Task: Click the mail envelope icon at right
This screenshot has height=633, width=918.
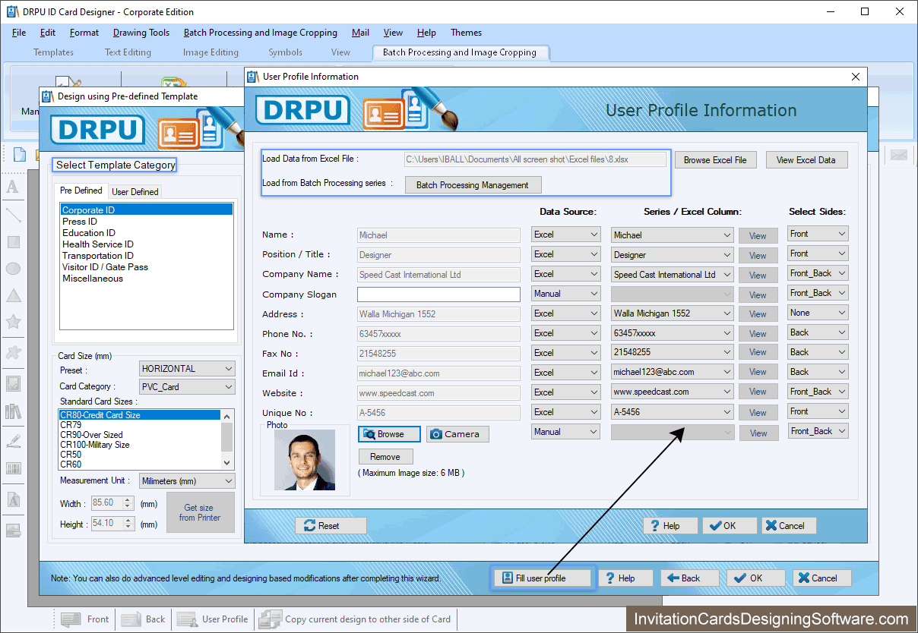Action: point(899,155)
